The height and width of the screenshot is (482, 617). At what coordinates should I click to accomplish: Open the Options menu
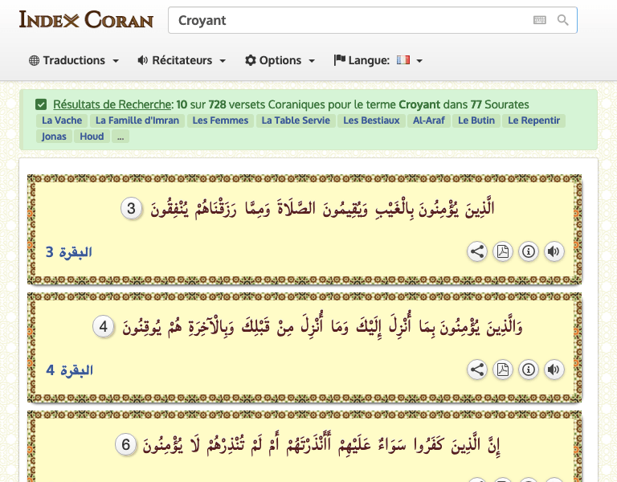point(280,60)
